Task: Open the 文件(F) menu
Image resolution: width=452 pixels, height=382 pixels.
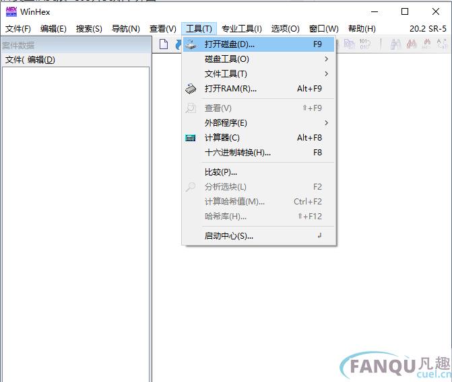Action: (18, 29)
